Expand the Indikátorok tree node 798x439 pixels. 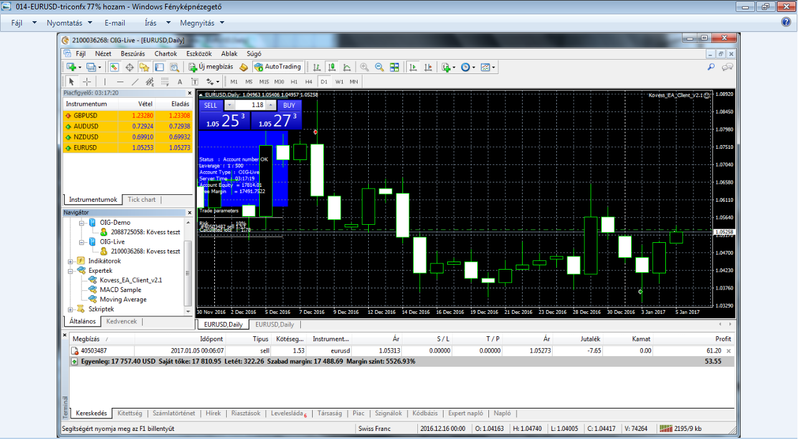(71, 261)
